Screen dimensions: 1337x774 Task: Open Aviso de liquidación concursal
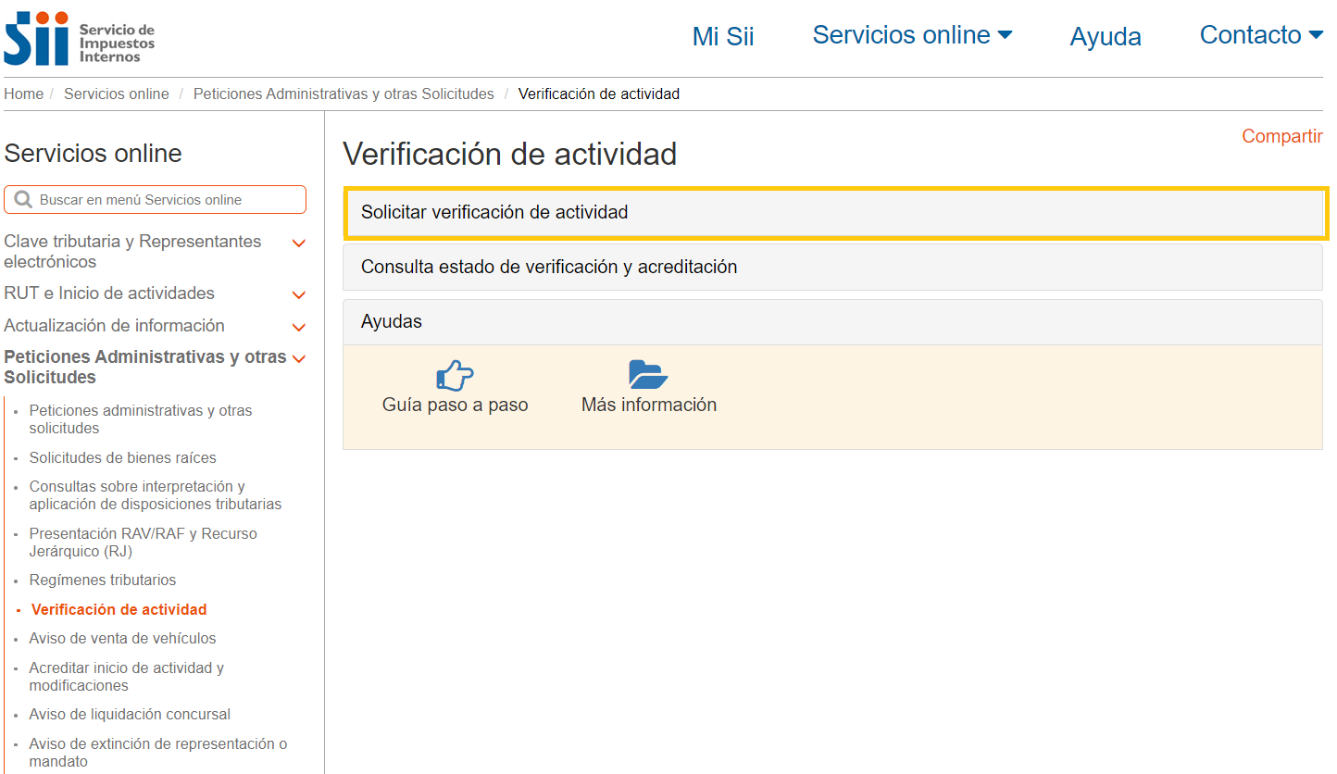coord(130,714)
